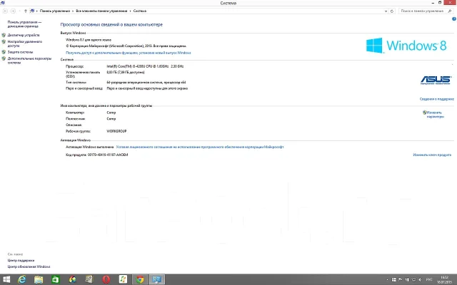The width and height of the screenshot is (457, 285).
Task: Click the system icon in title bar
Action: coord(3,3)
